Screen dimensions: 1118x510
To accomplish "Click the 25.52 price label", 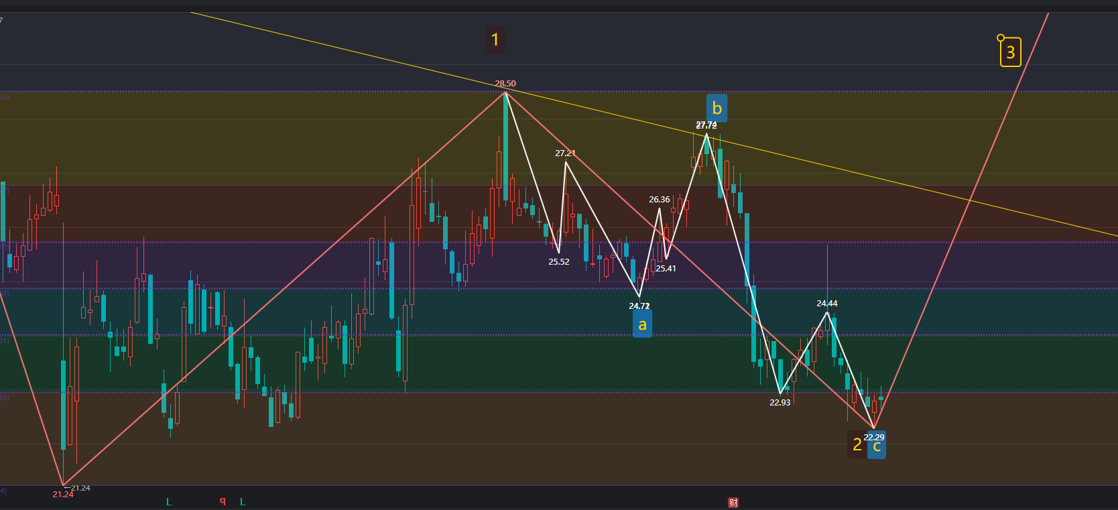I will tap(559, 262).
